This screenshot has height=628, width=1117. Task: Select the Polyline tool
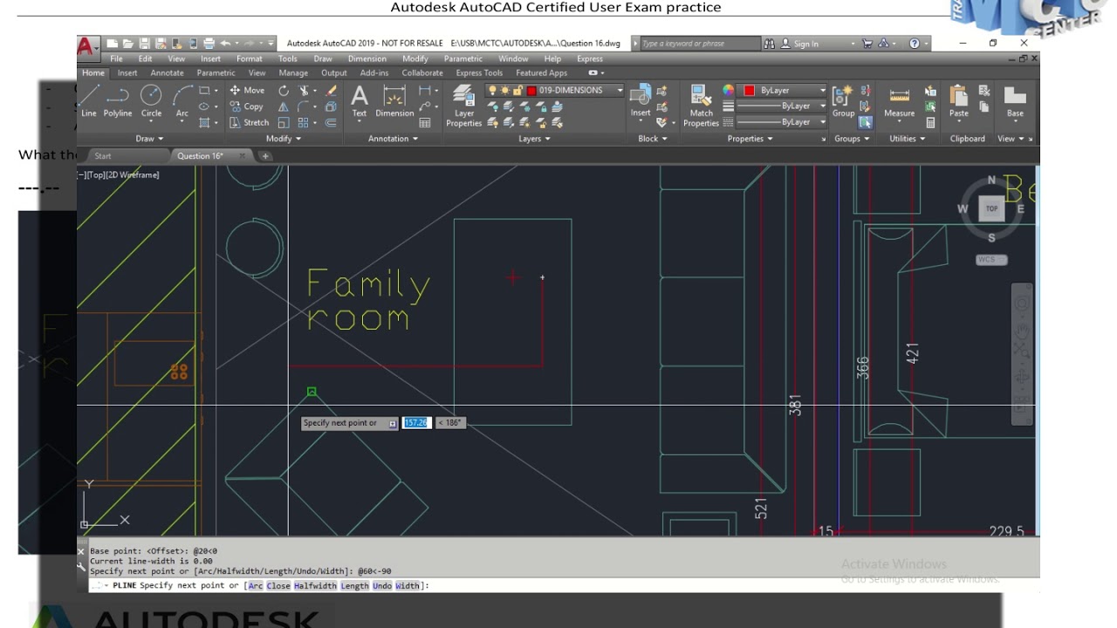[x=118, y=101]
